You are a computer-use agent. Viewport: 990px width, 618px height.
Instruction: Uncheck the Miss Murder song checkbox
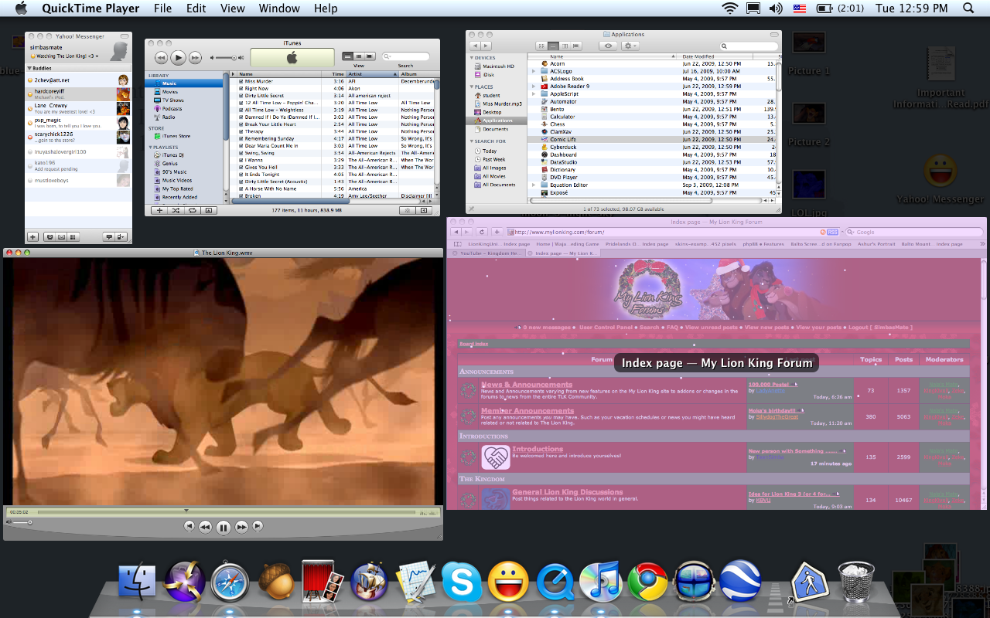pyautogui.click(x=241, y=82)
